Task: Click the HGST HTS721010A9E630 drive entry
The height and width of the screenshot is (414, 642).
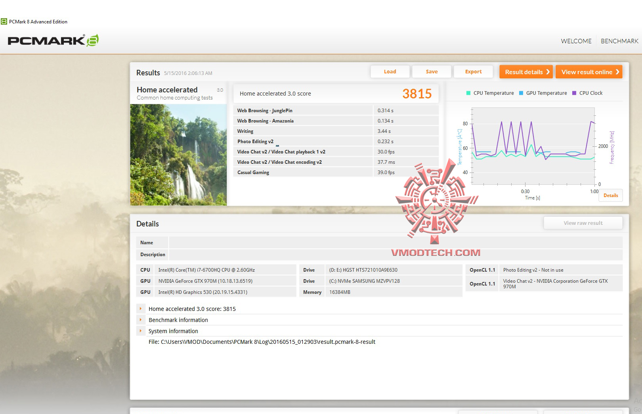Action: 363,270
